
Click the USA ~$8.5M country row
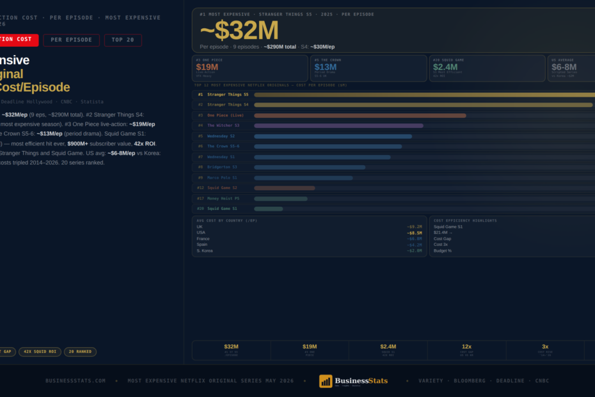coord(309,233)
